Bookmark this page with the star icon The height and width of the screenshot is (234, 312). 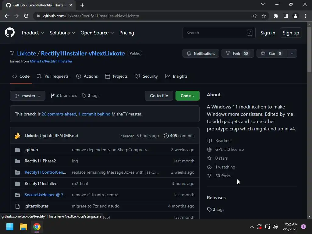(264, 16)
